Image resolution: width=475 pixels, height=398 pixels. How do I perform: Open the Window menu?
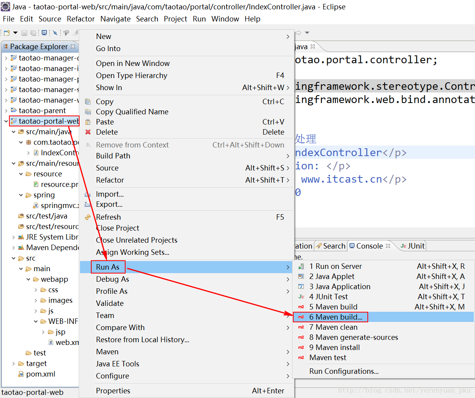pyautogui.click(x=225, y=19)
